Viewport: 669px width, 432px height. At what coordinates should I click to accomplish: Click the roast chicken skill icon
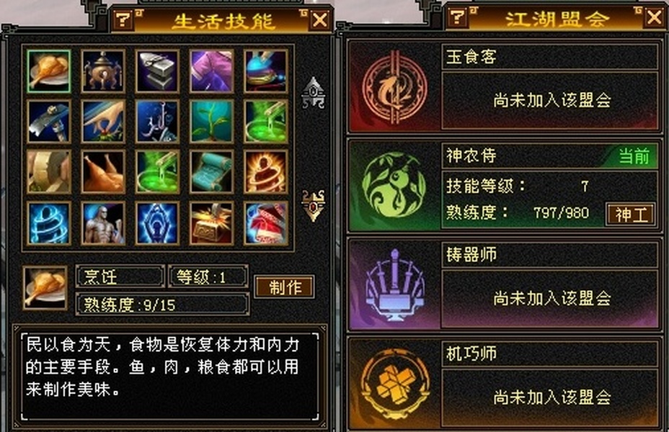[x=103, y=171]
